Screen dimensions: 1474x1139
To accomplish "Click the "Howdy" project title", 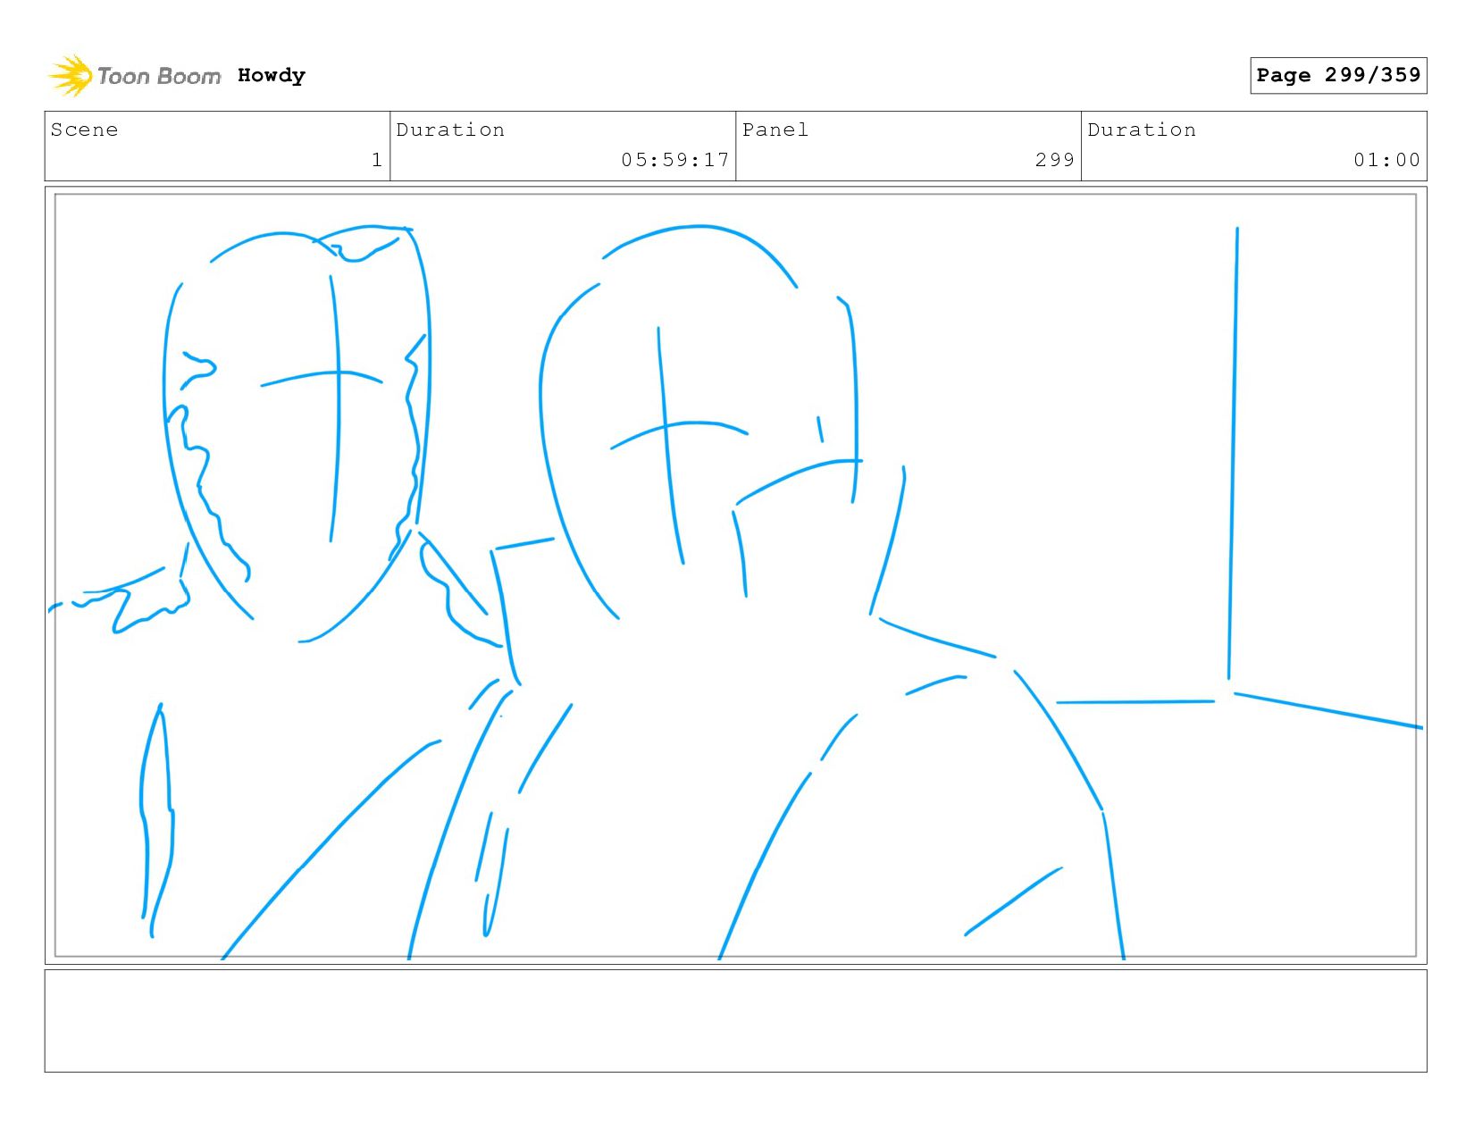I will tap(272, 76).
